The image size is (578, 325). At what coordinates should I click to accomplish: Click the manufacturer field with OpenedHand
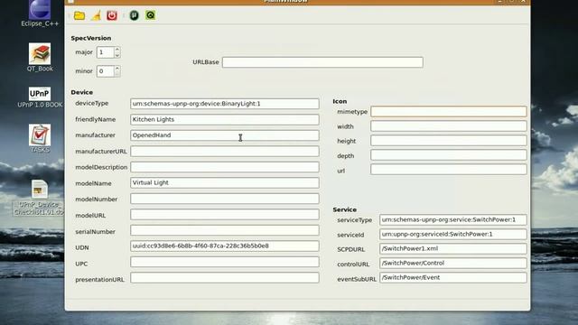tap(225, 135)
